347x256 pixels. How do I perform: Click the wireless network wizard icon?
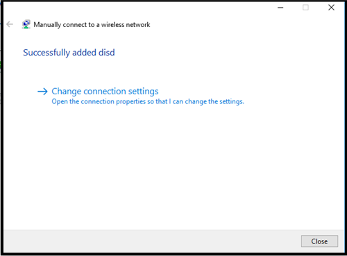26,24
